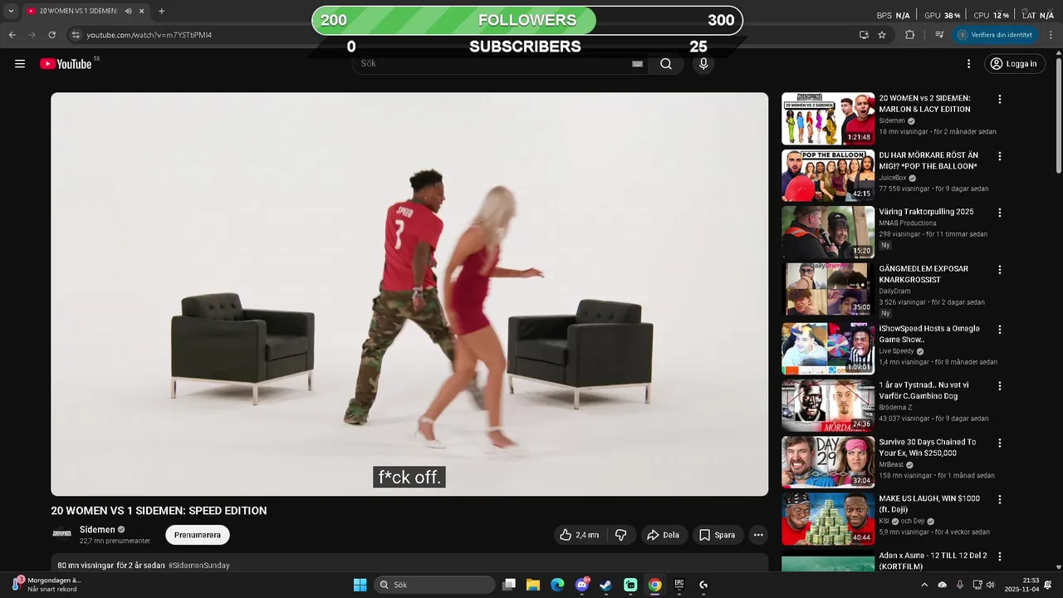Screen dimensions: 1063x598
Task: Open options for Marlon & Lacy Edition video
Action: point(1000,99)
